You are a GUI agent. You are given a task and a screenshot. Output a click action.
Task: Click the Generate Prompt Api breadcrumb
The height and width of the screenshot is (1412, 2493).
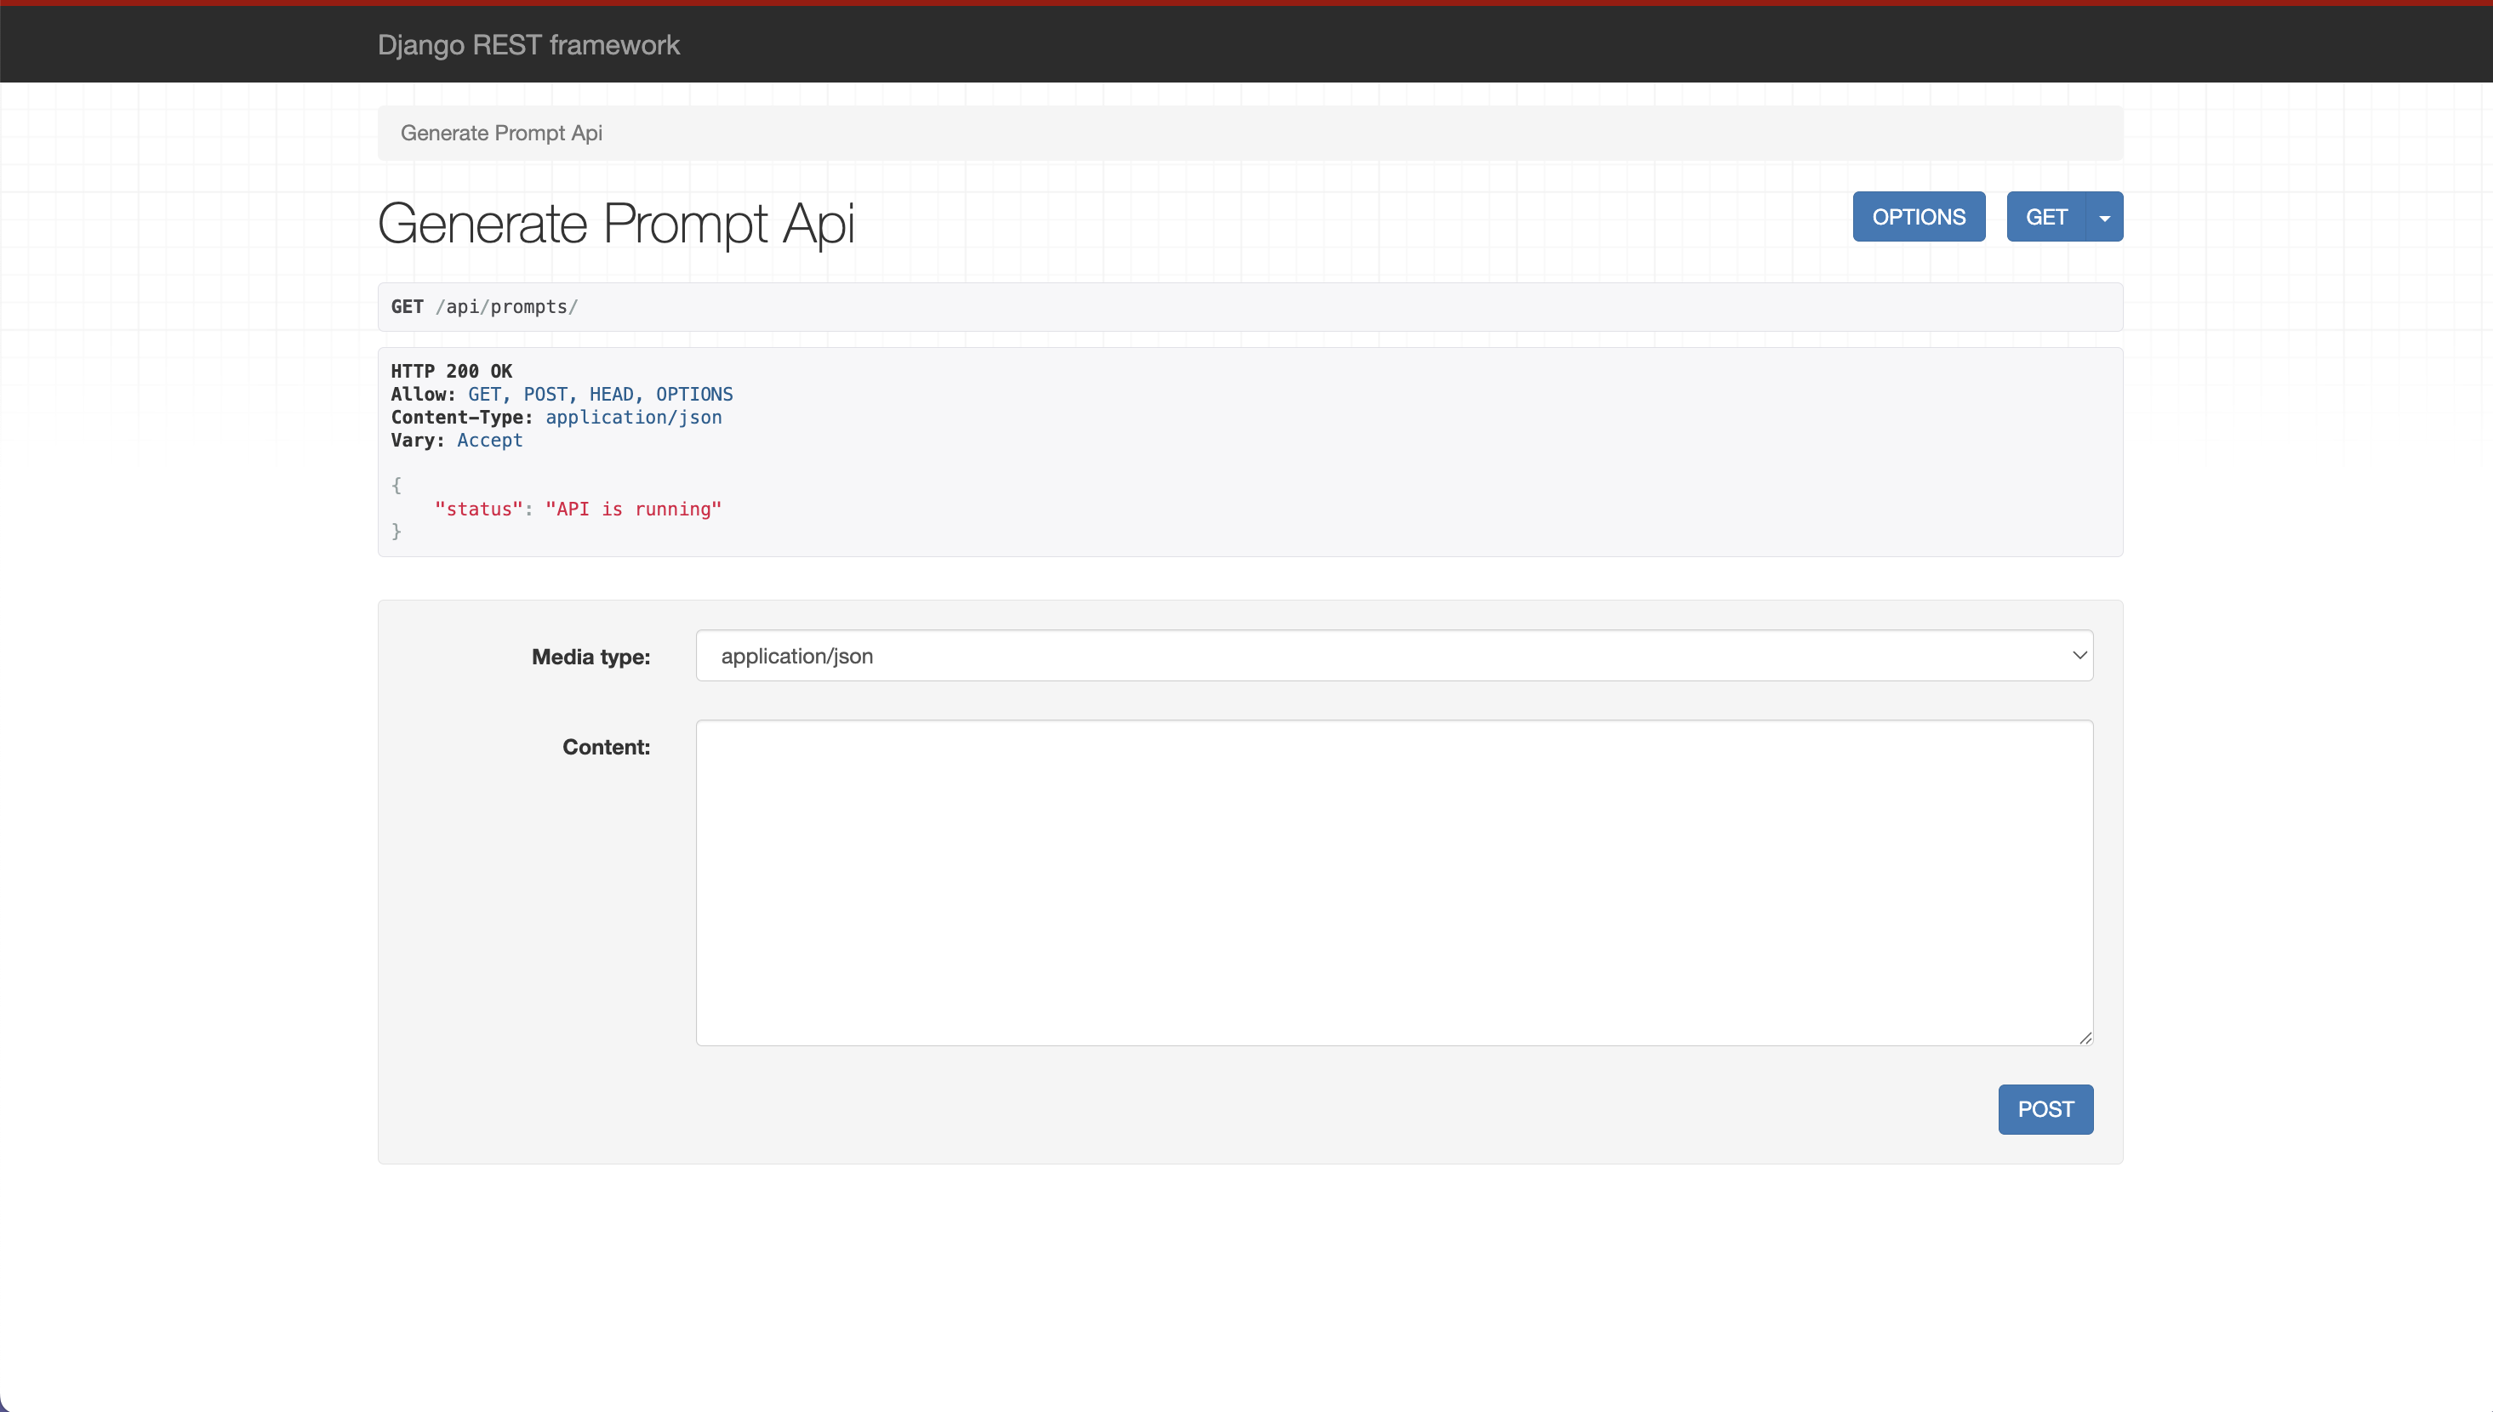(501, 133)
